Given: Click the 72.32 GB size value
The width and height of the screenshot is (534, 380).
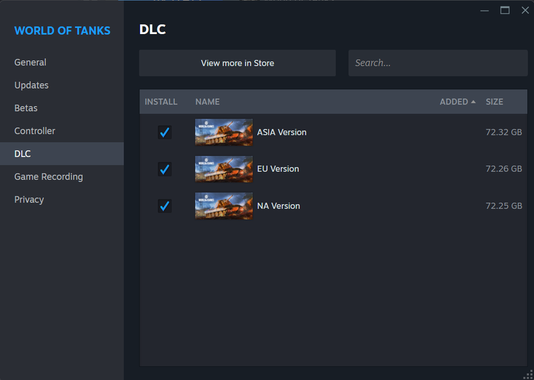Looking at the screenshot, I should pos(504,133).
